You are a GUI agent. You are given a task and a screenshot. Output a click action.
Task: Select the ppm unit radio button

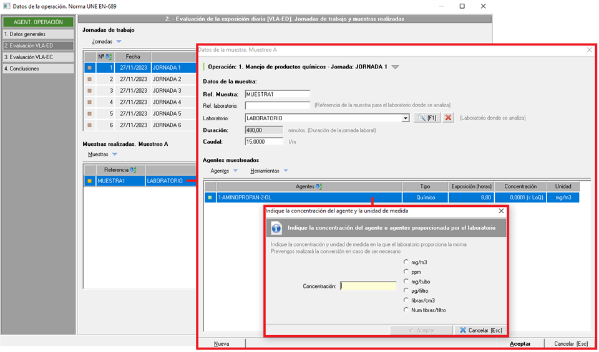point(407,272)
